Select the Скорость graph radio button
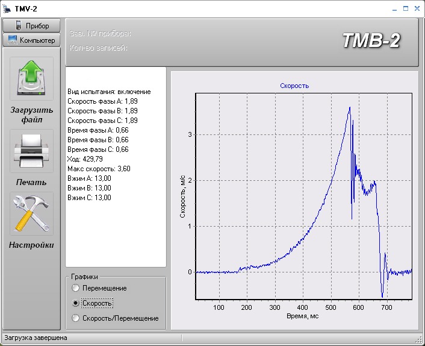The width and height of the screenshot is (425, 346). (x=75, y=303)
